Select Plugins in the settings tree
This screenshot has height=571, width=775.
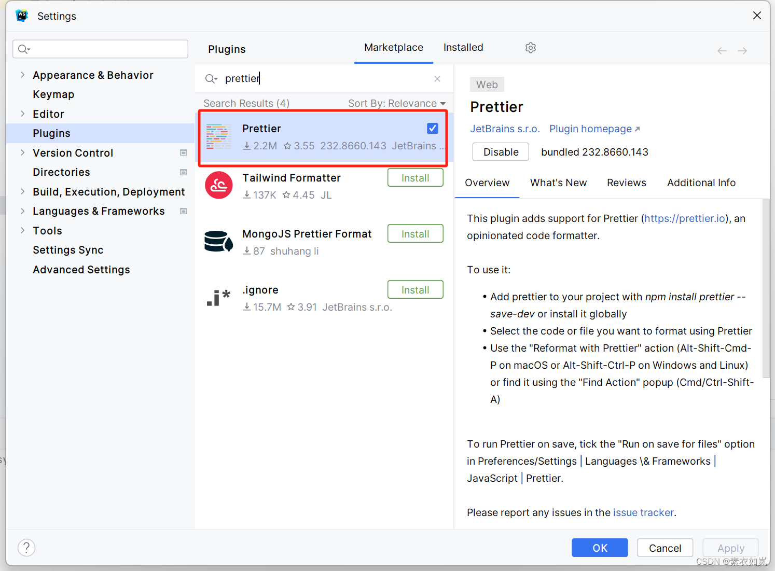(x=100, y=133)
